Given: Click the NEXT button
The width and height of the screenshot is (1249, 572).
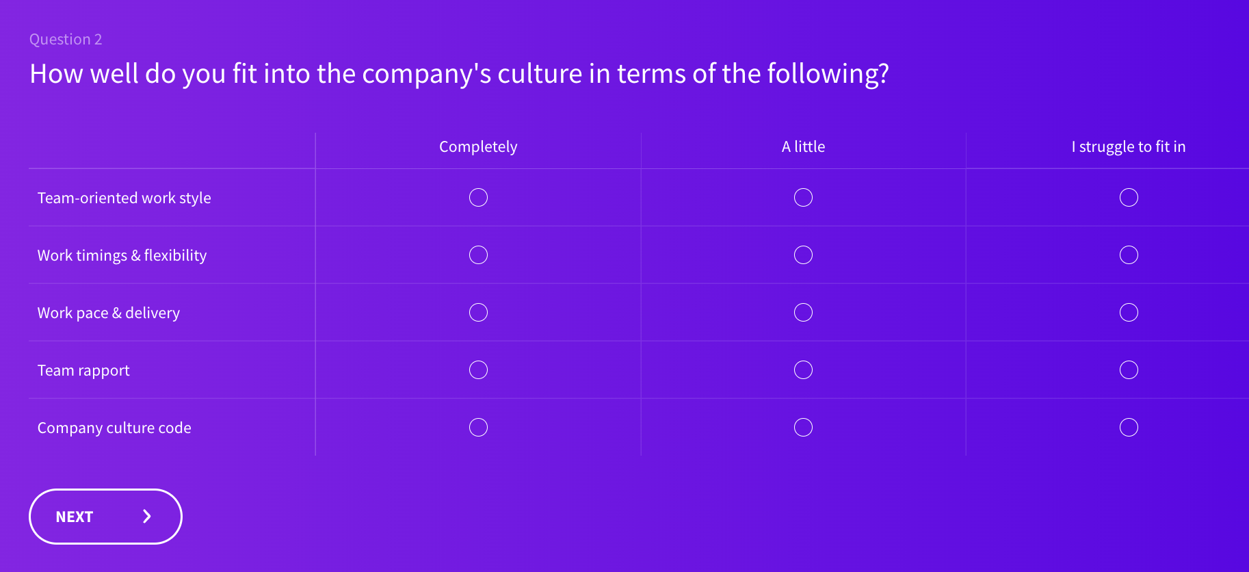Looking at the screenshot, I should 105,517.
